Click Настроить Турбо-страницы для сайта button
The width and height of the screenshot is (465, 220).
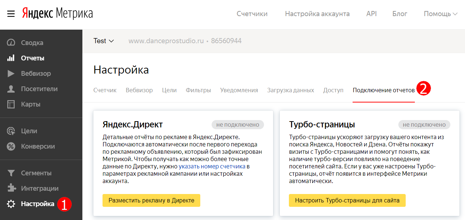click(x=347, y=201)
